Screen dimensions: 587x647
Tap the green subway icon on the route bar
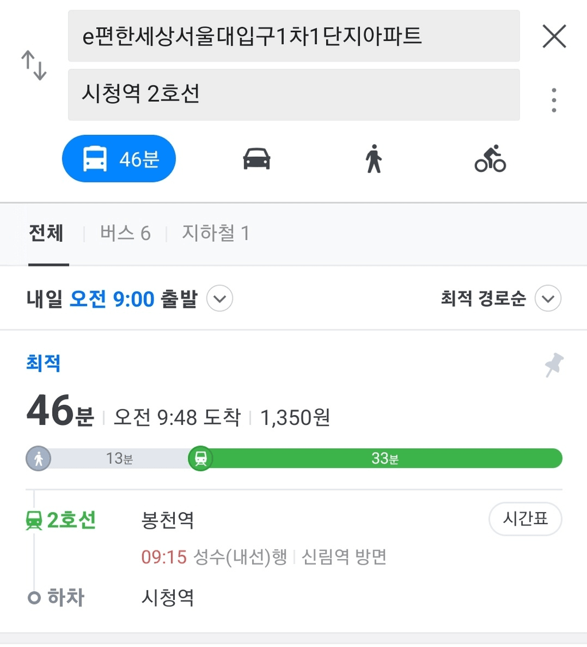point(201,459)
